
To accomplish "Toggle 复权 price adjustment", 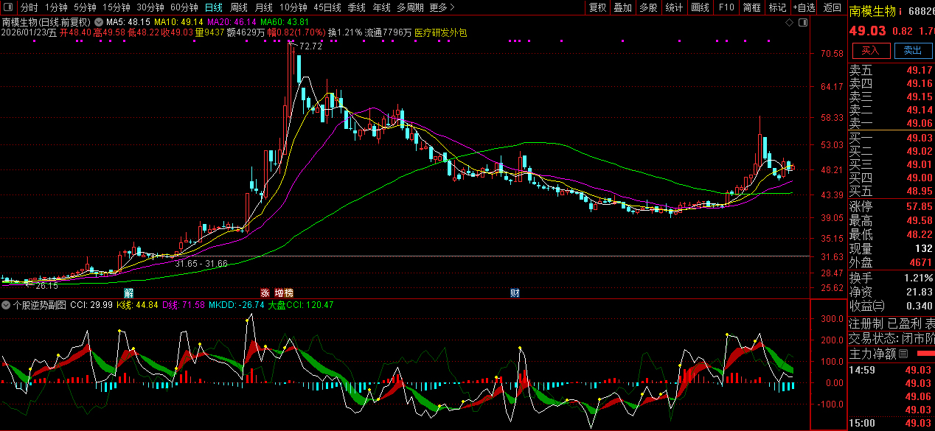I will (x=597, y=8).
